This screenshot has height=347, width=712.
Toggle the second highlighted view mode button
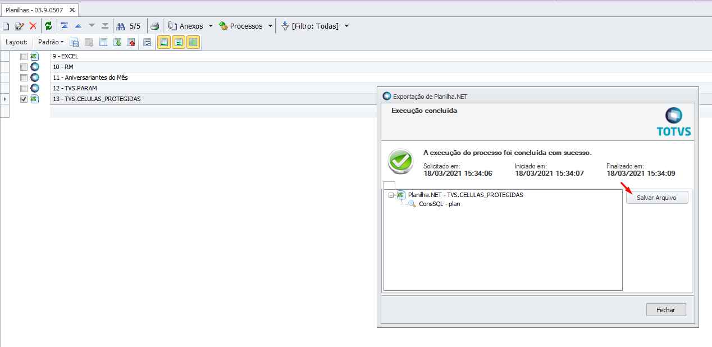(x=179, y=42)
